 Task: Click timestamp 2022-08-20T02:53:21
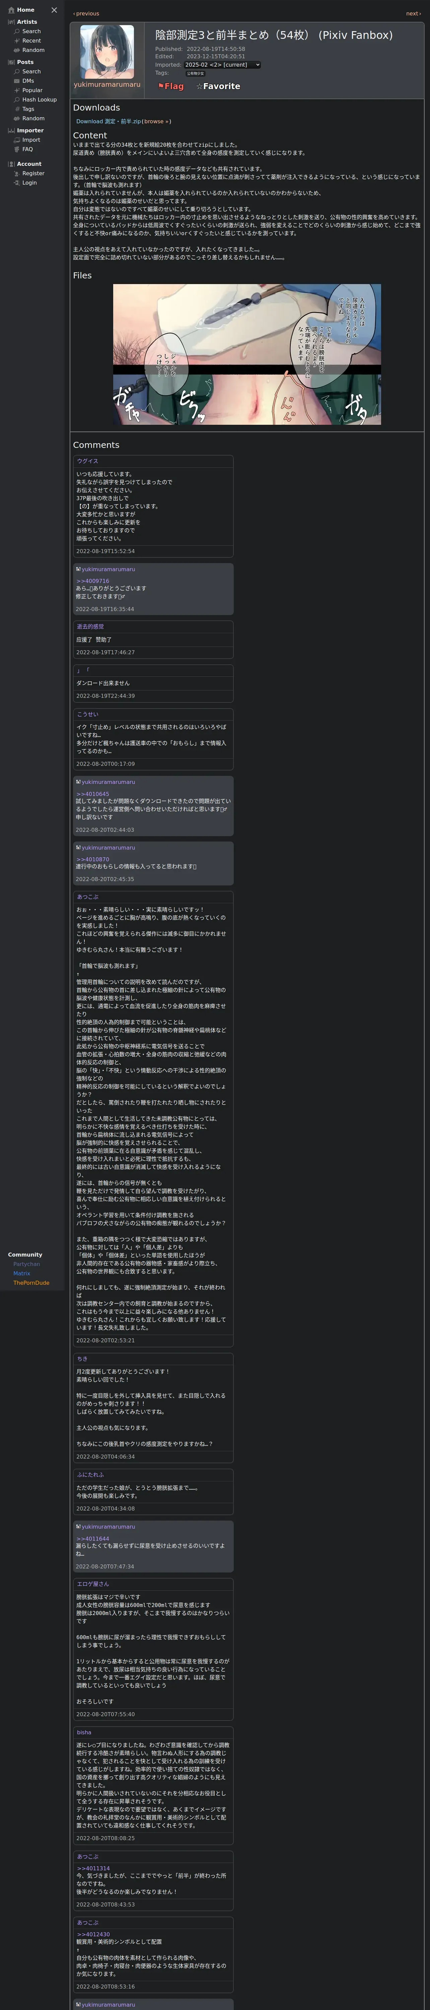coord(105,1341)
